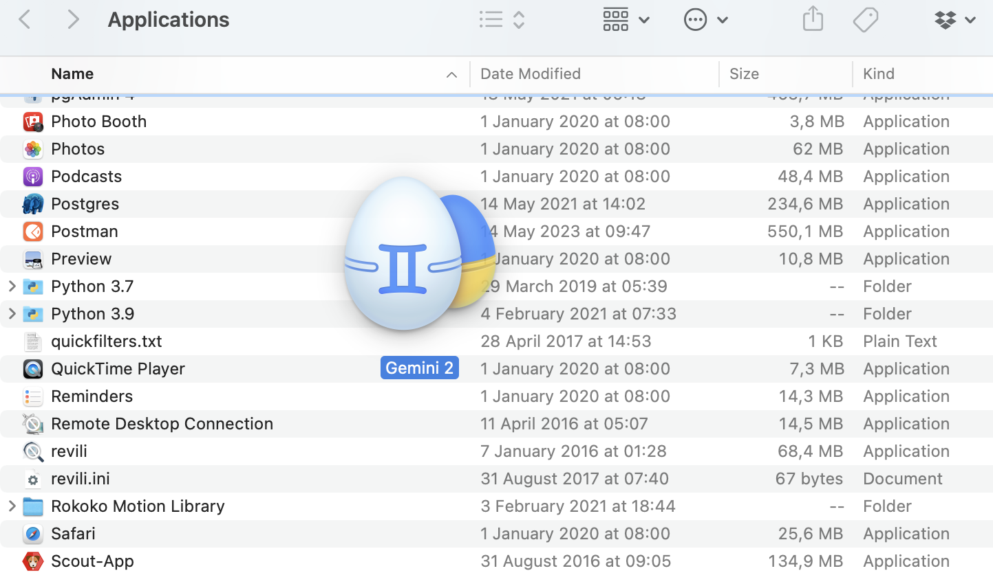Screen dimensions: 993x573
Task: Open the Group By grid dropdown
Action: [x=626, y=20]
